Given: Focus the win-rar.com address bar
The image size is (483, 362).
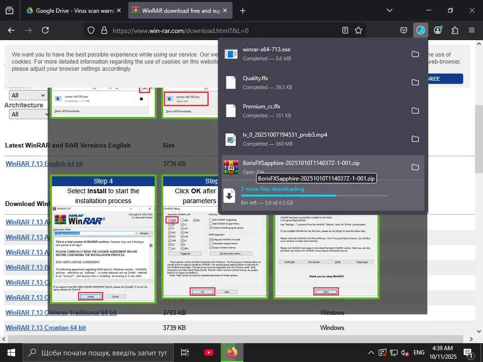Looking at the screenshot, I should pyautogui.click(x=225, y=31).
